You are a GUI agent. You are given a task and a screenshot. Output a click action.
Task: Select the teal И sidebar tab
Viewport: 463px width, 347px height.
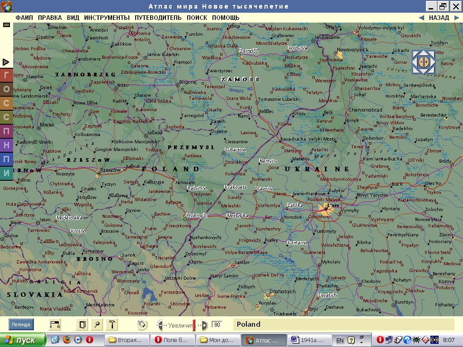[x=6, y=173]
